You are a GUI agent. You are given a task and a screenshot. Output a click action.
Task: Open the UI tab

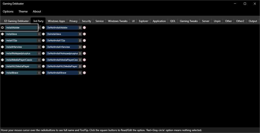tap(133, 21)
